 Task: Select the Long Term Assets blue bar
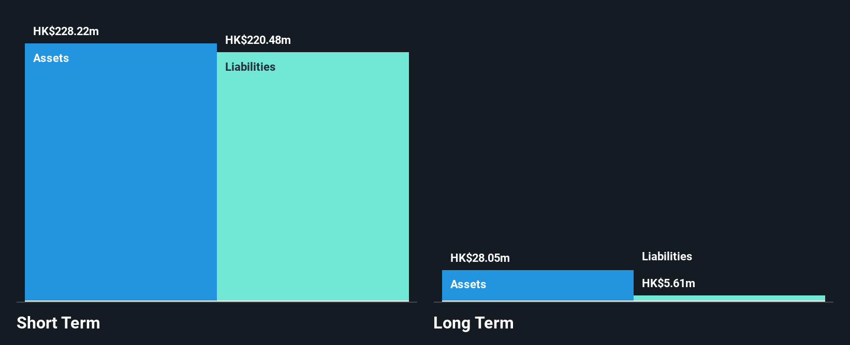click(x=538, y=285)
